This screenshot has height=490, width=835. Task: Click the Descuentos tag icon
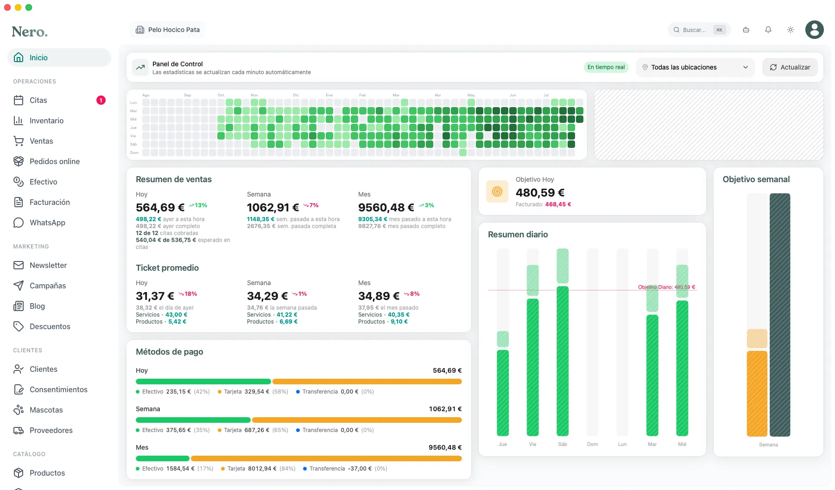coord(19,326)
